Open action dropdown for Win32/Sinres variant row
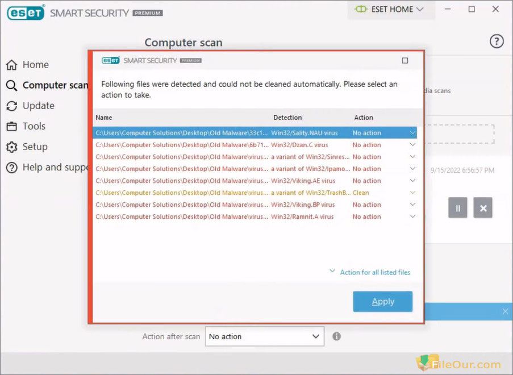Image resolution: width=513 pixels, height=375 pixels. coord(412,157)
